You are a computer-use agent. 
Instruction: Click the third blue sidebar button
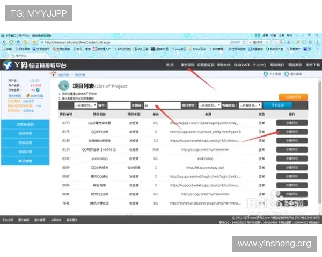(25, 142)
